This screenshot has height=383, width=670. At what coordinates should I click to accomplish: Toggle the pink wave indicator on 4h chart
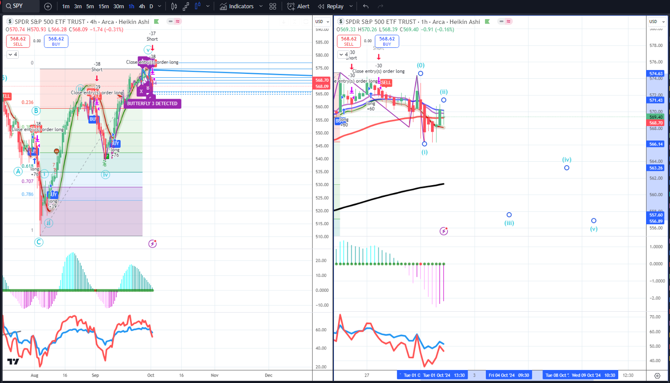pos(178,21)
